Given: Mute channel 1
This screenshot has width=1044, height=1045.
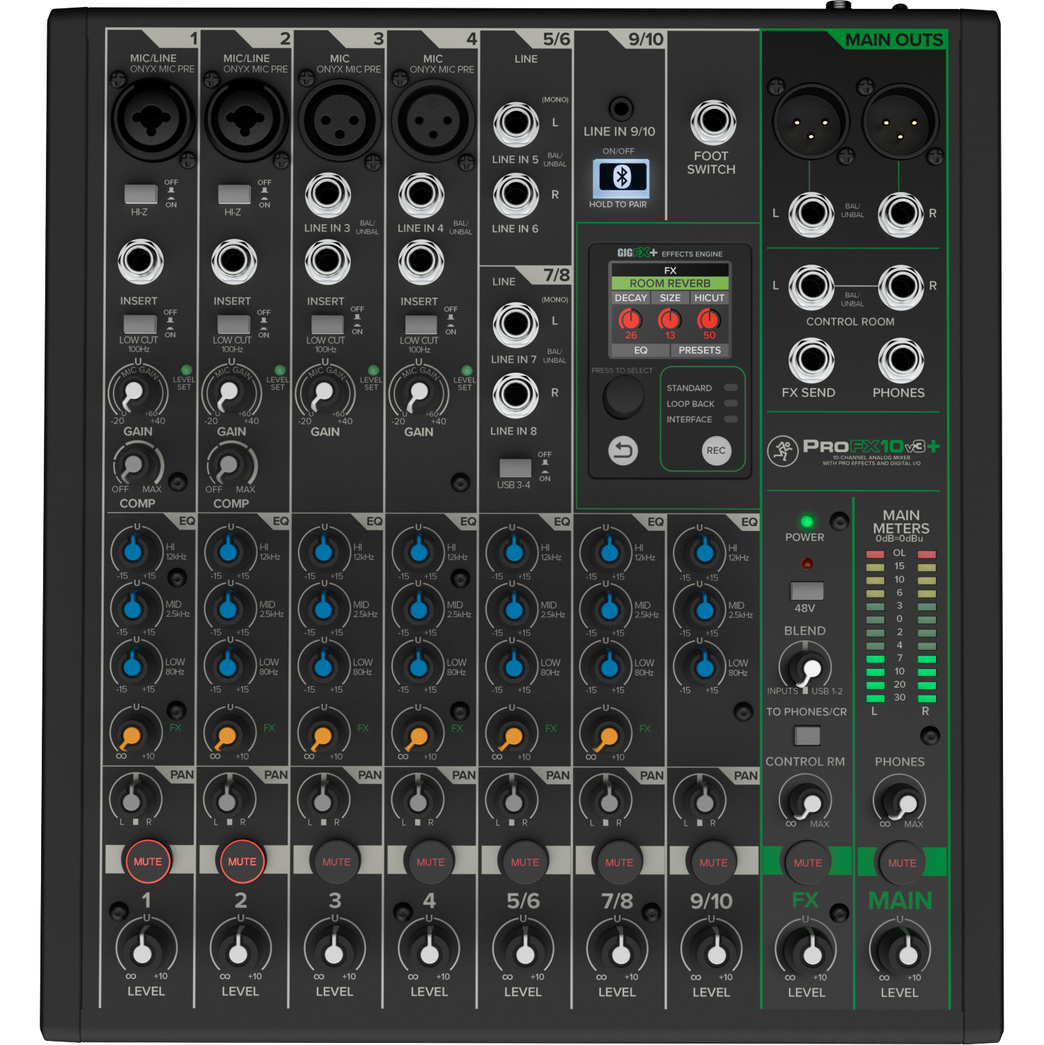Looking at the screenshot, I should [x=147, y=861].
